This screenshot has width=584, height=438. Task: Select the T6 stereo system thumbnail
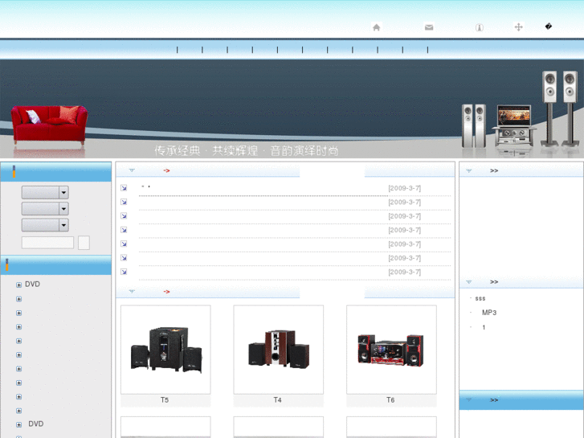[x=391, y=349]
